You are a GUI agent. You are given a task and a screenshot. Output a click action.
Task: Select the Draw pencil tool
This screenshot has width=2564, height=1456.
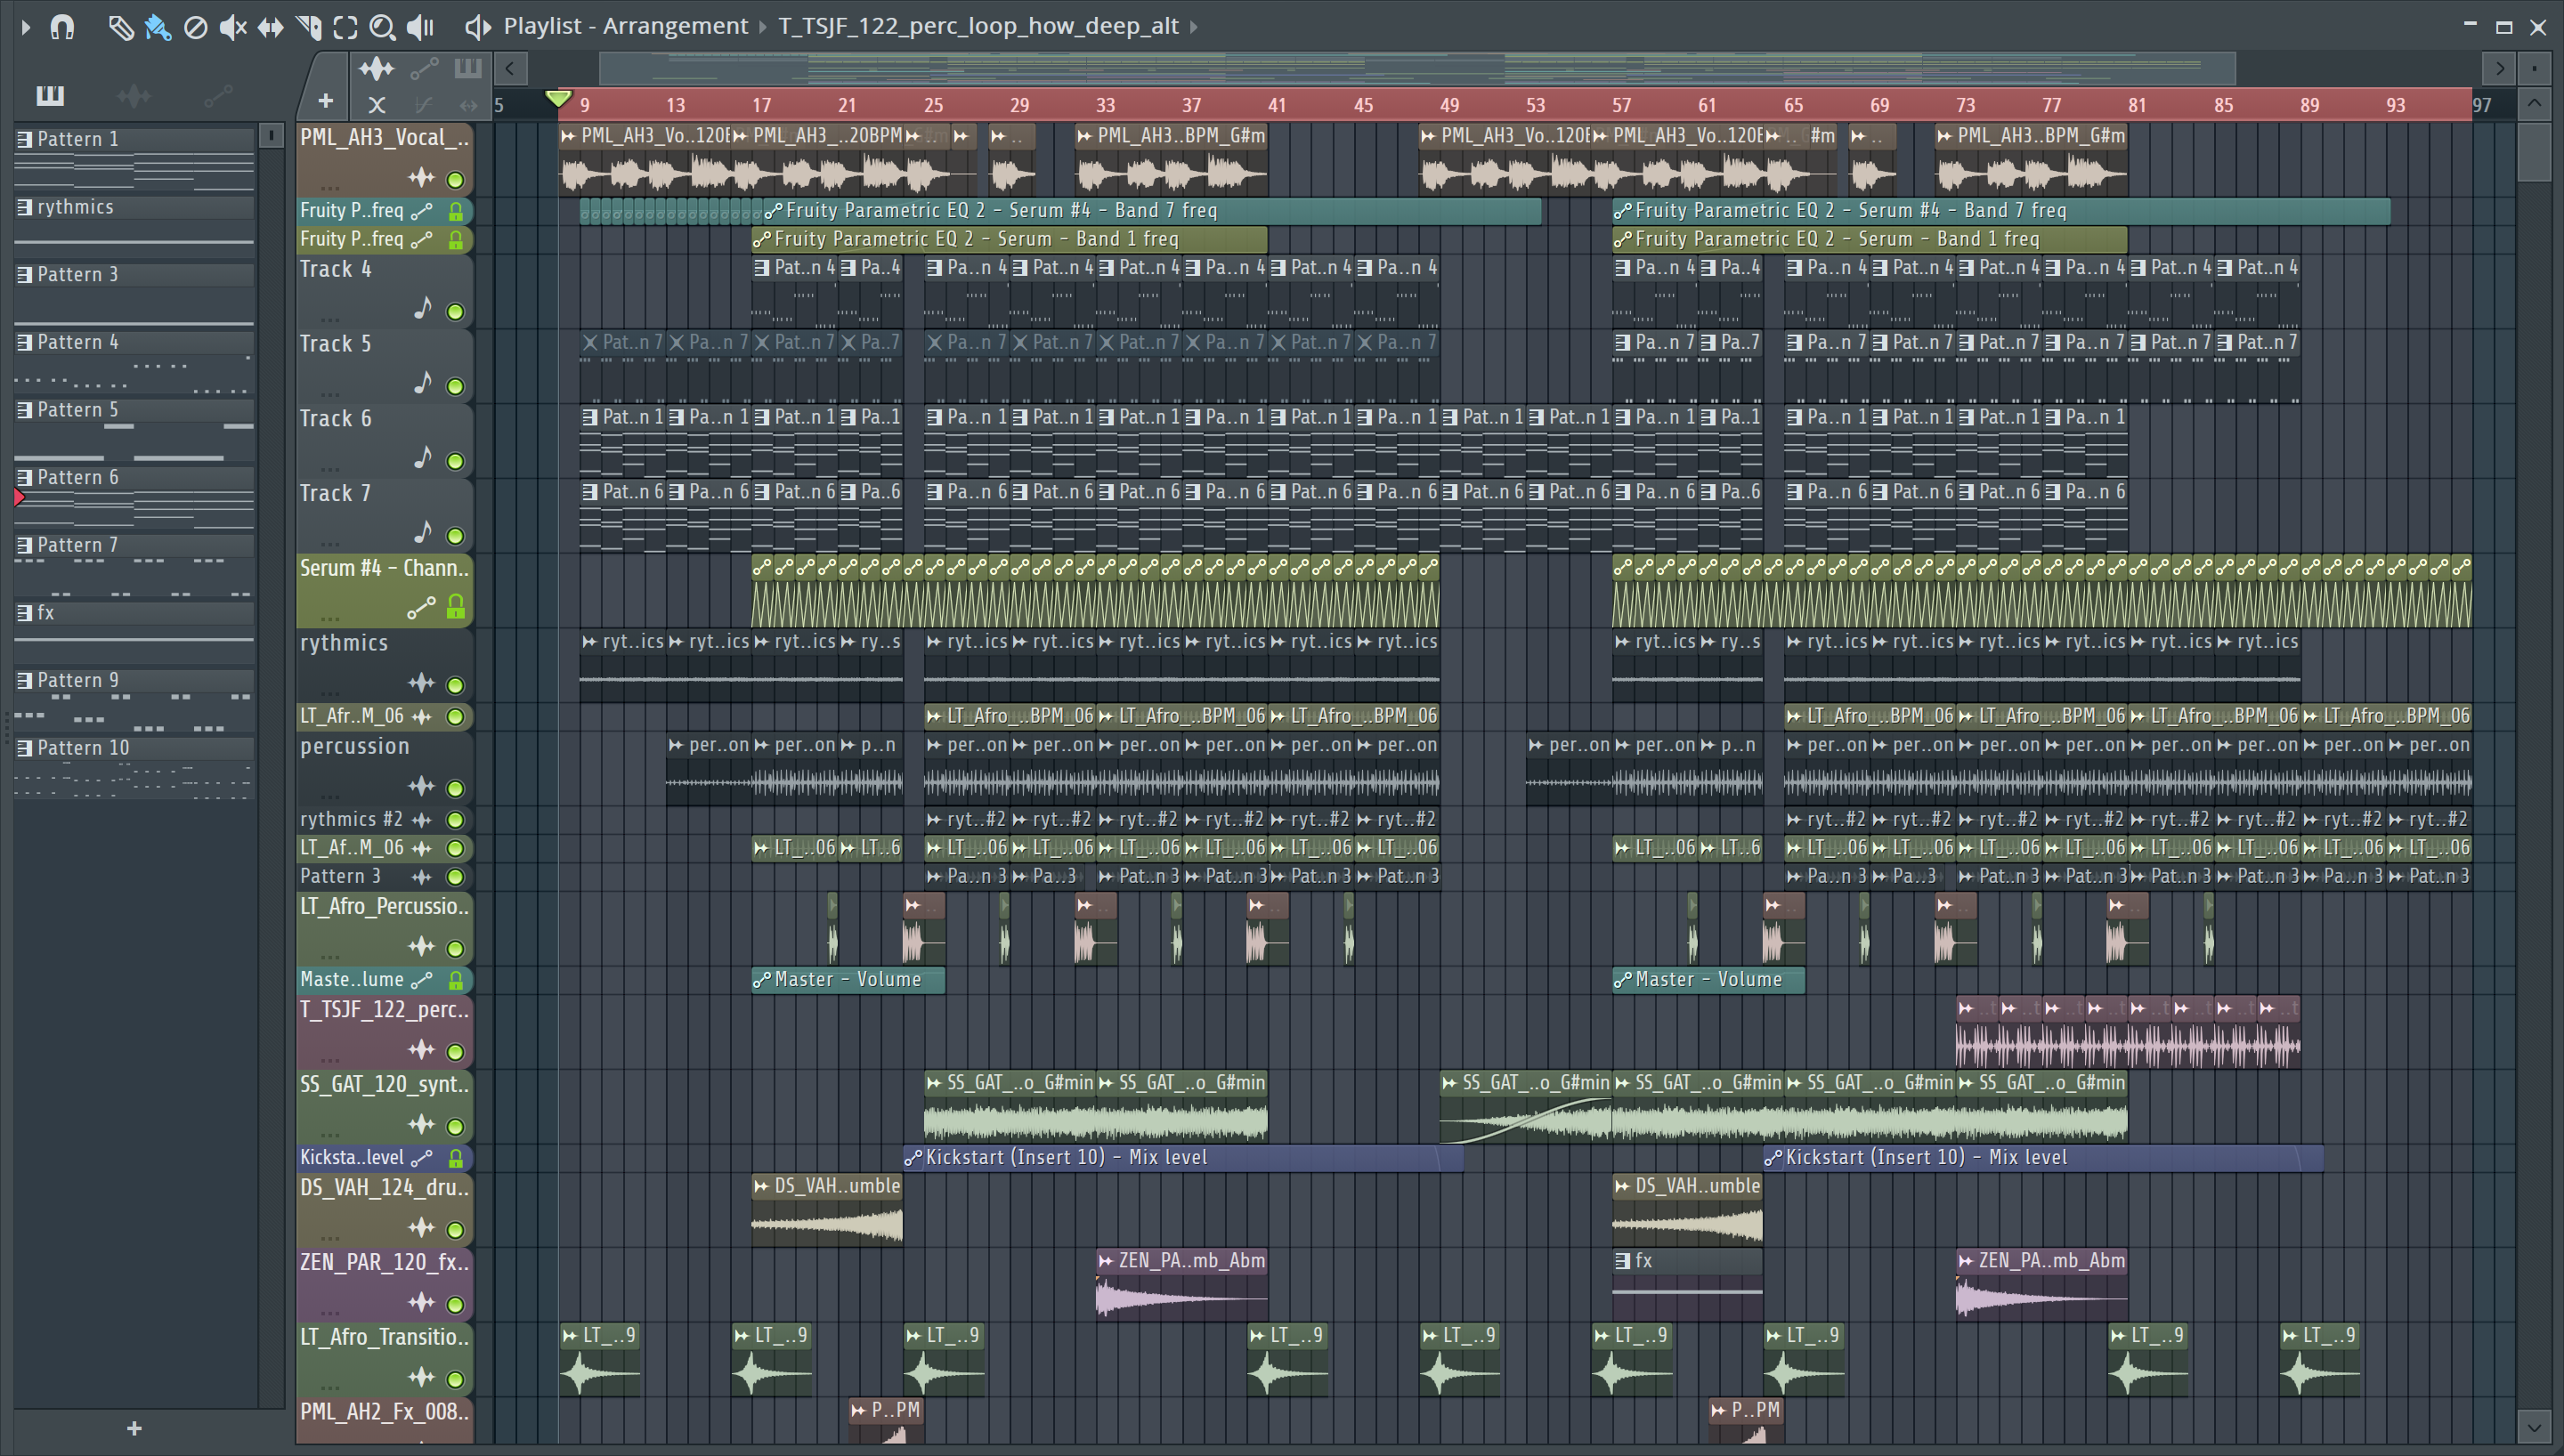point(120,27)
